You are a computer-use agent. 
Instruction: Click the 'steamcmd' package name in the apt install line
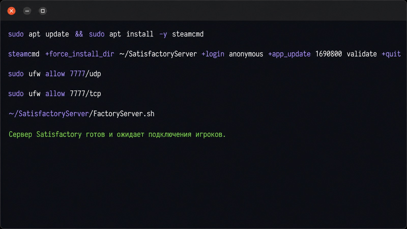click(188, 34)
